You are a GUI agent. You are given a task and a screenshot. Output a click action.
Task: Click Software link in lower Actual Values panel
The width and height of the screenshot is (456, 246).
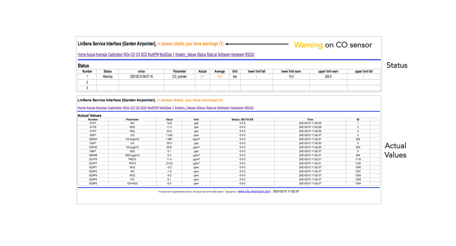223,108
